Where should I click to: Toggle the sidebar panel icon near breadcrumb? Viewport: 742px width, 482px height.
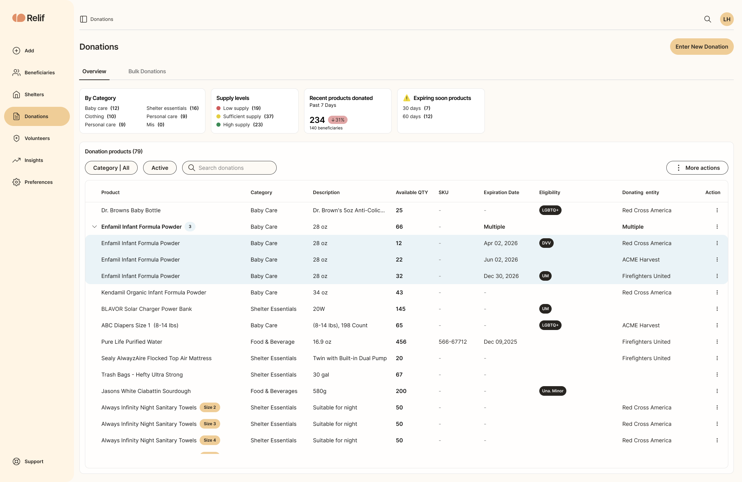(x=84, y=19)
